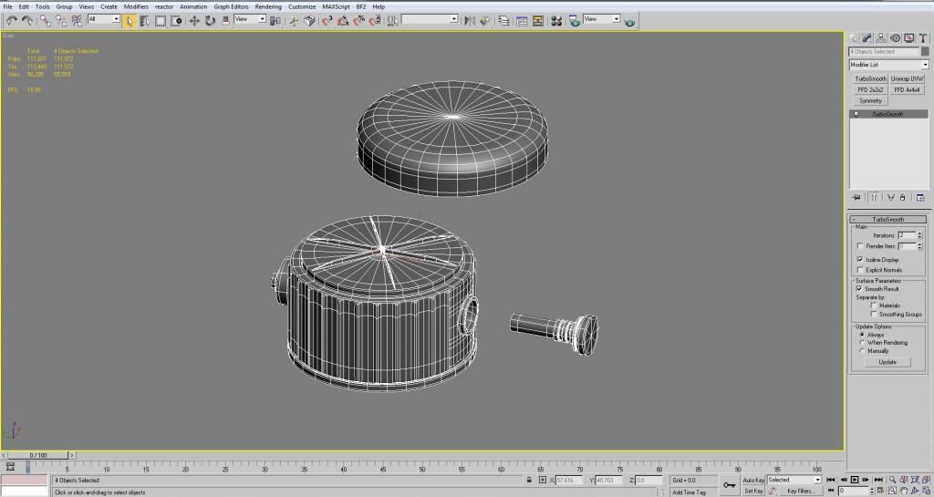Open the Modifiers menu
Screen dimensions: 934x497
(136, 6)
